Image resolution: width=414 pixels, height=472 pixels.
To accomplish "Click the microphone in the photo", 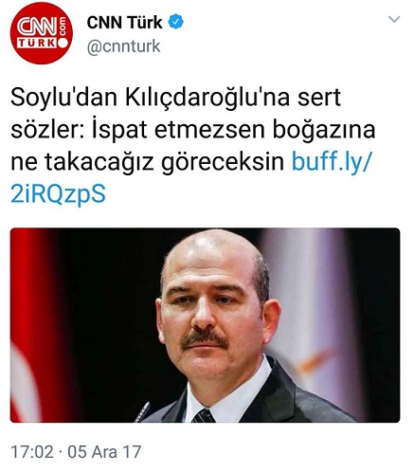I will 143,412.
